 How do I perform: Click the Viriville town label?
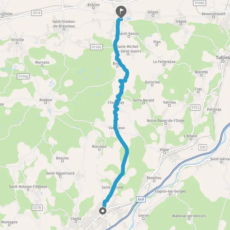[17, 39]
